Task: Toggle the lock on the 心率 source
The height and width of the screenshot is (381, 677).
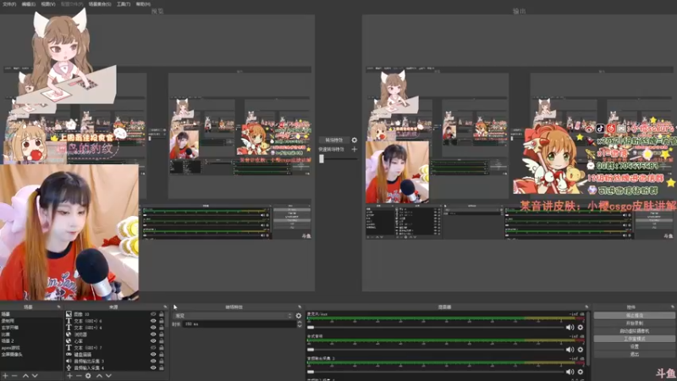Action: click(162, 341)
